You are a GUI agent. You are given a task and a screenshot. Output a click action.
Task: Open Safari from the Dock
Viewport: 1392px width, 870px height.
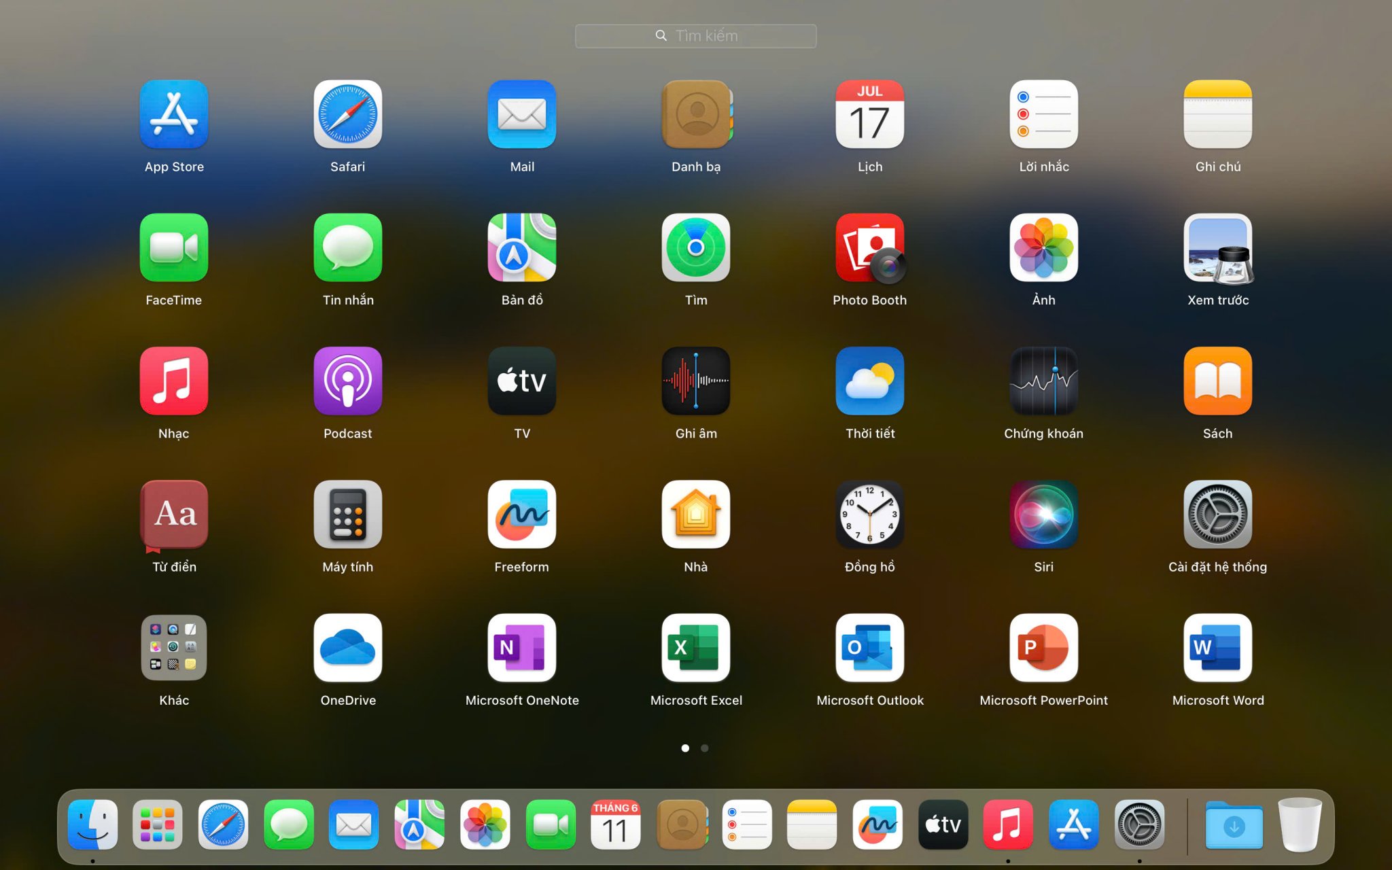click(223, 824)
